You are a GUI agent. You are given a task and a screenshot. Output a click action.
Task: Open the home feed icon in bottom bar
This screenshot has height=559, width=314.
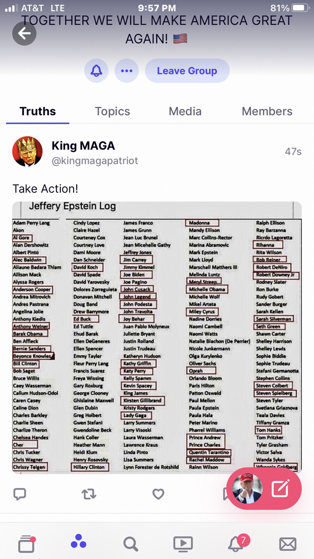click(26, 544)
